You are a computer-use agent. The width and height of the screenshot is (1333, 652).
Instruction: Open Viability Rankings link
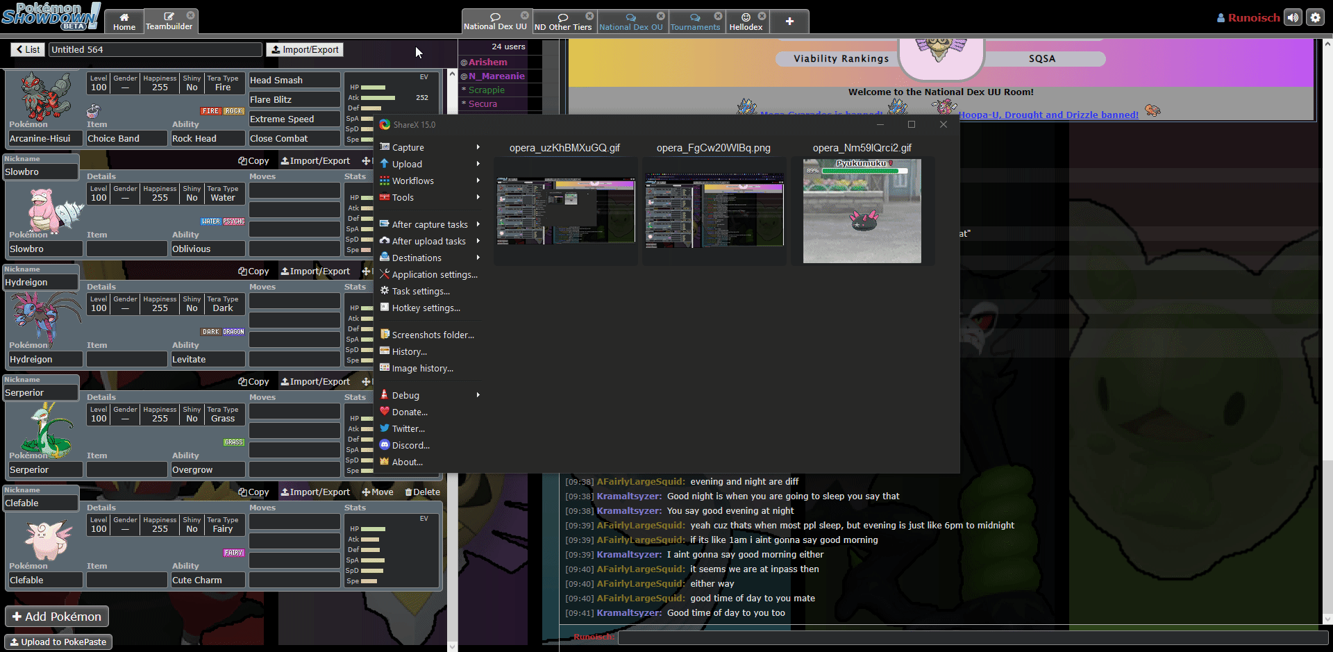pos(841,58)
